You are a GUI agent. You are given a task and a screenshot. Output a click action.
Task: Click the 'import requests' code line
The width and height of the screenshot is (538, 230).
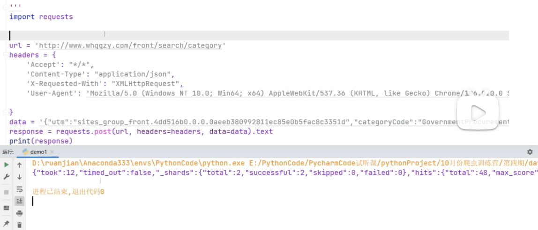(x=41, y=17)
